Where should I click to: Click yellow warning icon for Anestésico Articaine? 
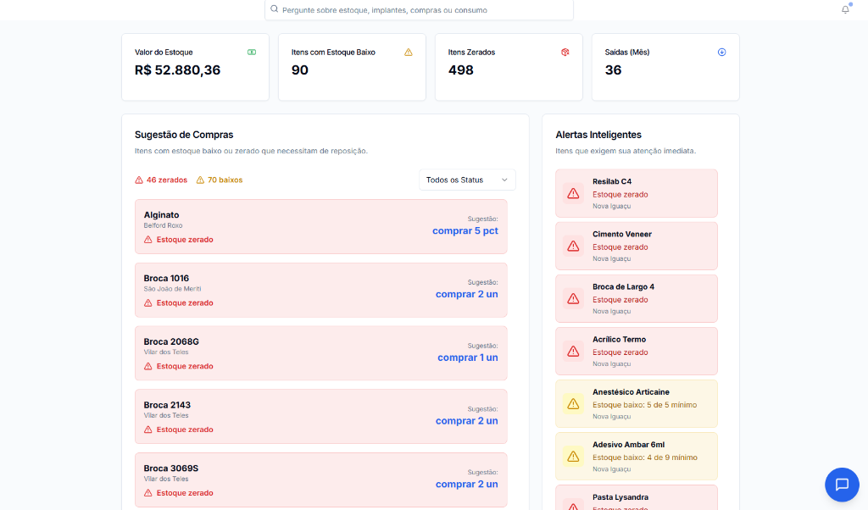point(573,404)
